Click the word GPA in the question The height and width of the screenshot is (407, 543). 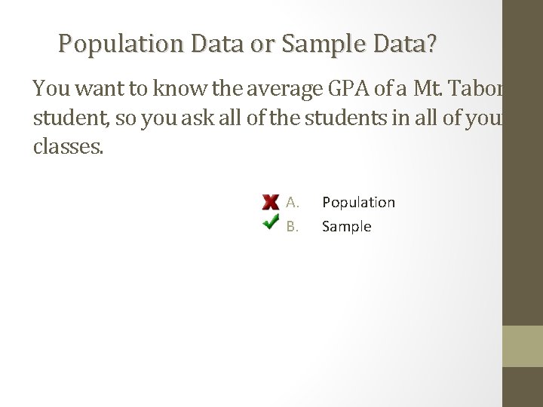(346, 90)
